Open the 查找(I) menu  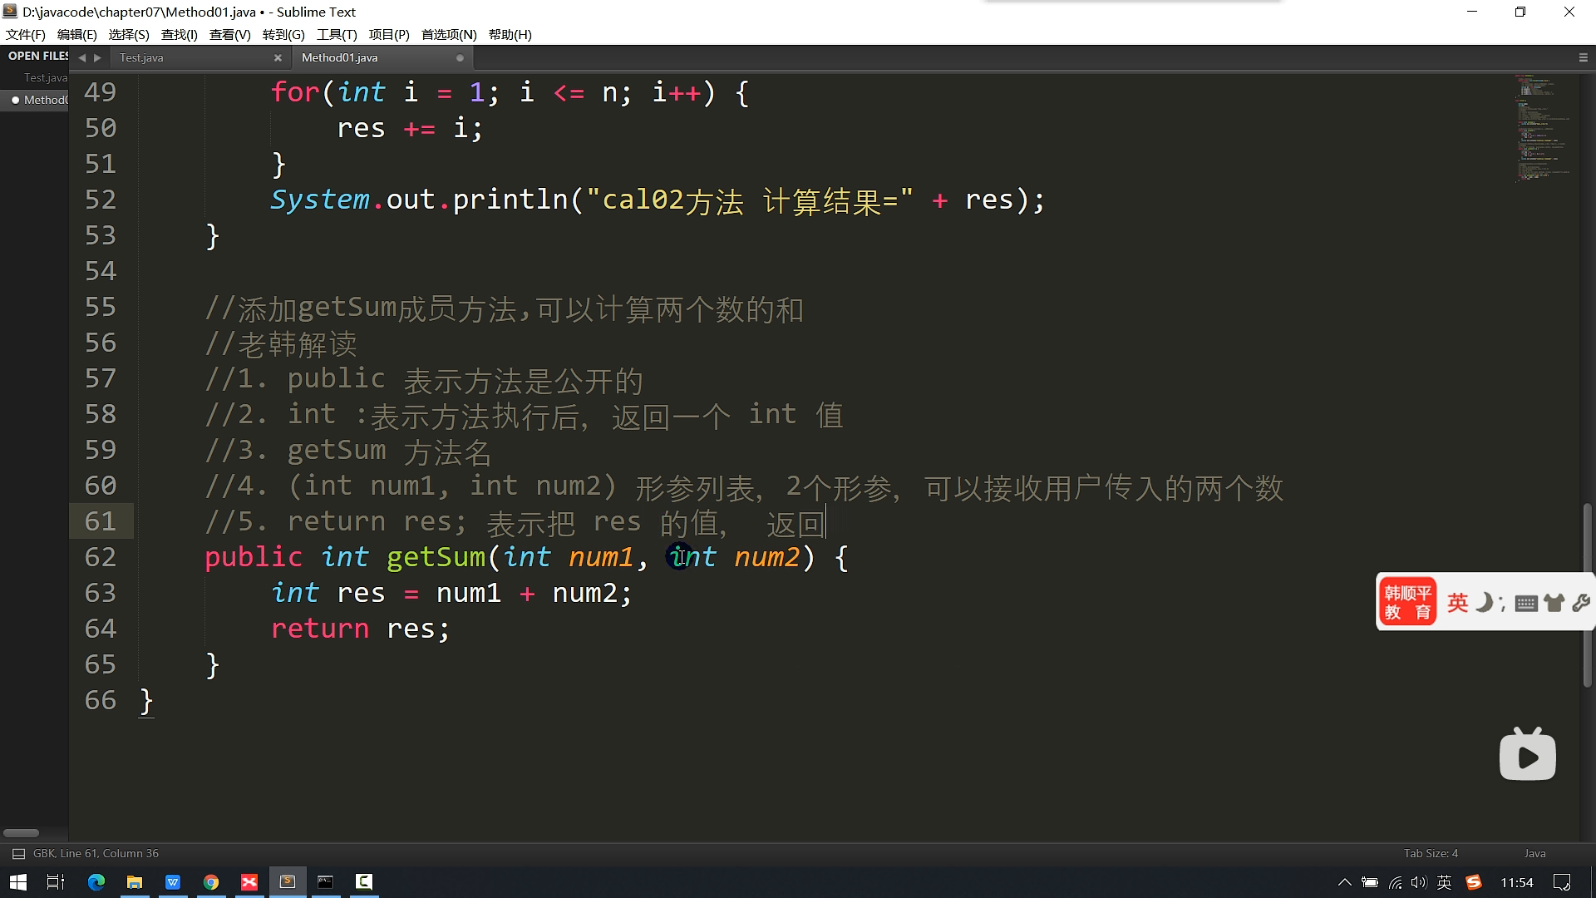[179, 34]
